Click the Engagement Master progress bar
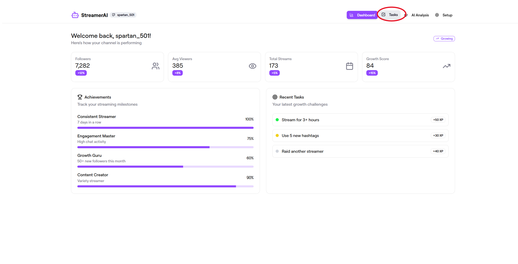This screenshot has height=264, width=518. click(165, 147)
